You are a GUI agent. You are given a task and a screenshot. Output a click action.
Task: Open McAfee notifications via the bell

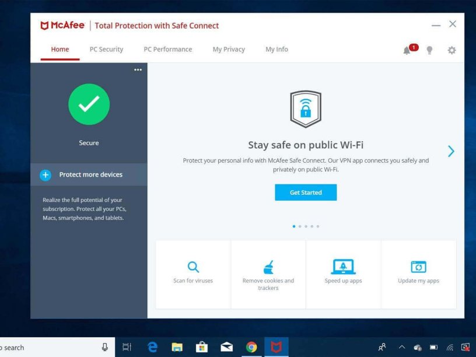tap(407, 50)
